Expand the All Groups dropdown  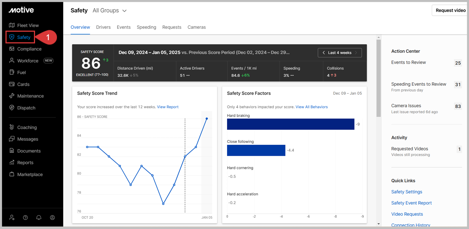(x=109, y=11)
